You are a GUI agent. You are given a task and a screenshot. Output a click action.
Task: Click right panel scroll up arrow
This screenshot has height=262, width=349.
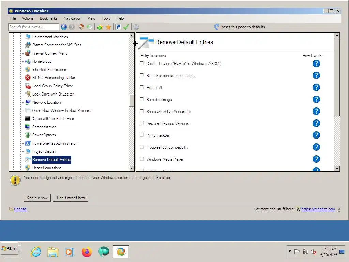point(337,35)
